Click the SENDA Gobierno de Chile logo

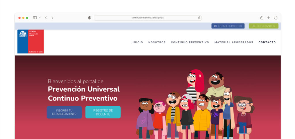[31, 41]
